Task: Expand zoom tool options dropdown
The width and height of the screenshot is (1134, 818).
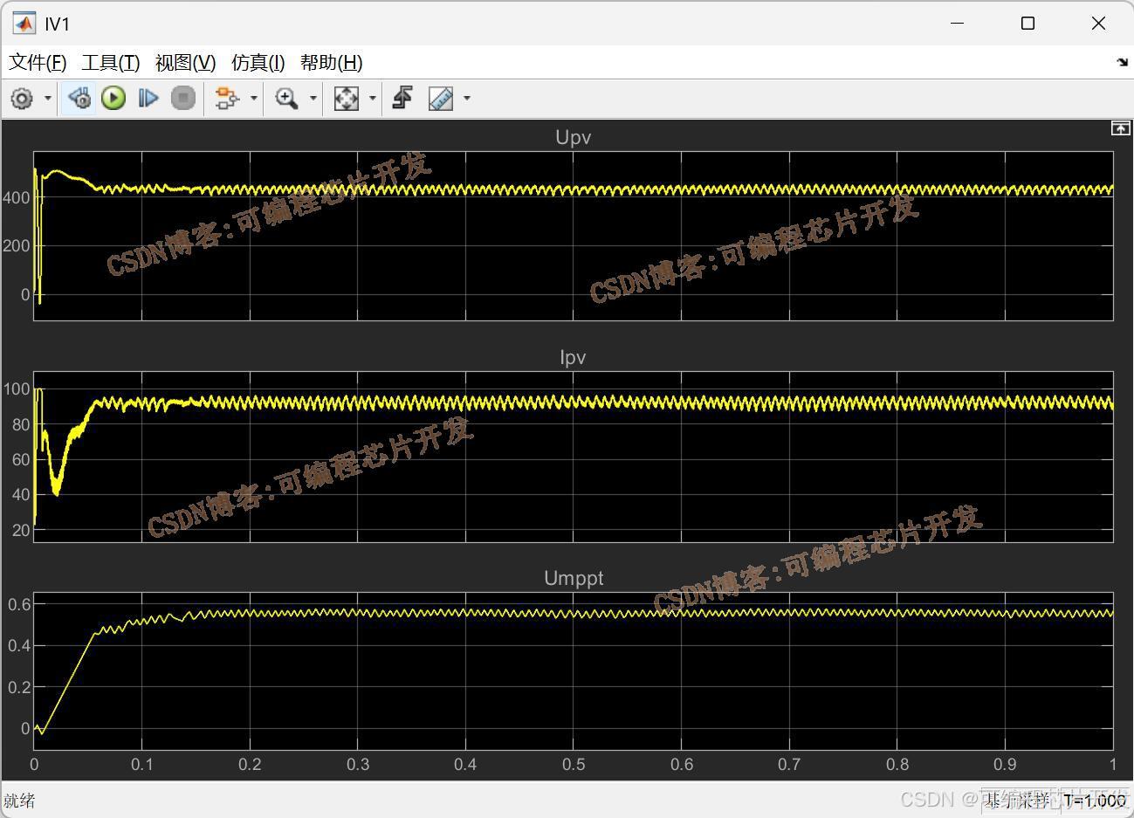Action: tap(313, 98)
